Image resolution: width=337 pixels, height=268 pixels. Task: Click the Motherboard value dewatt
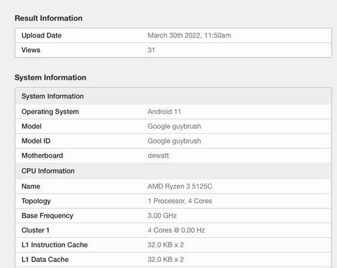(x=158, y=155)
